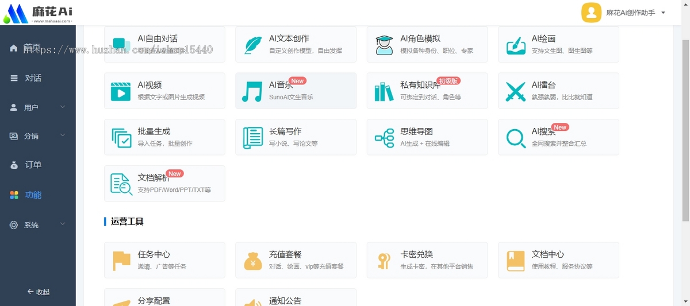This screenshot has height=306, width=690.
Task: Click the 文档中心 book icon
Action: [x=516, y=261]
